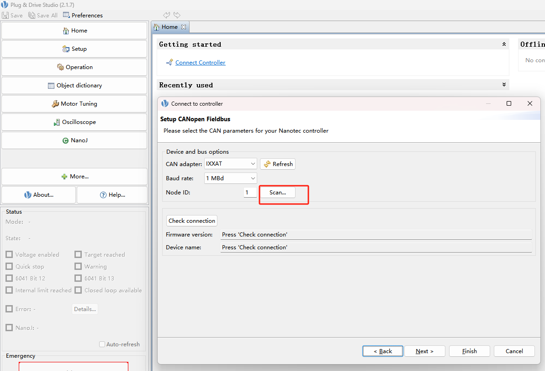Click the Connect to controller dialog icon
Image resolution: width=545 pixels, height=371 pixels.
(x=165, y=103)
